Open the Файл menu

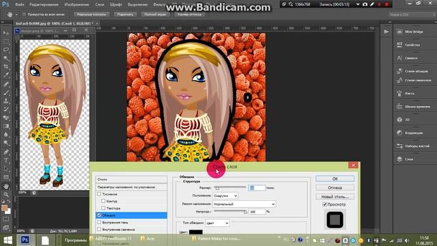[20, 5]
